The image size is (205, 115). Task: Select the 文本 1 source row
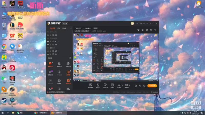click(59, 44)
